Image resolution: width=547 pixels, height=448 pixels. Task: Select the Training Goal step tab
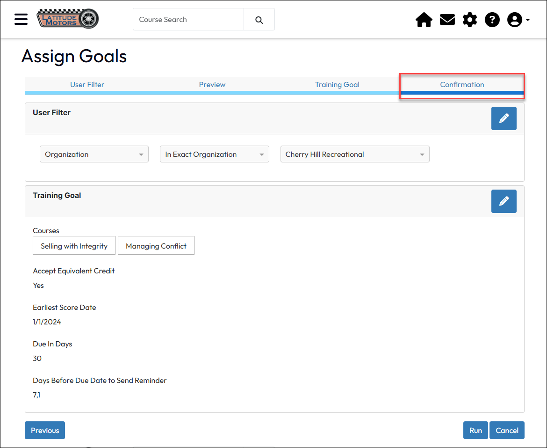(x=337, y=85)
